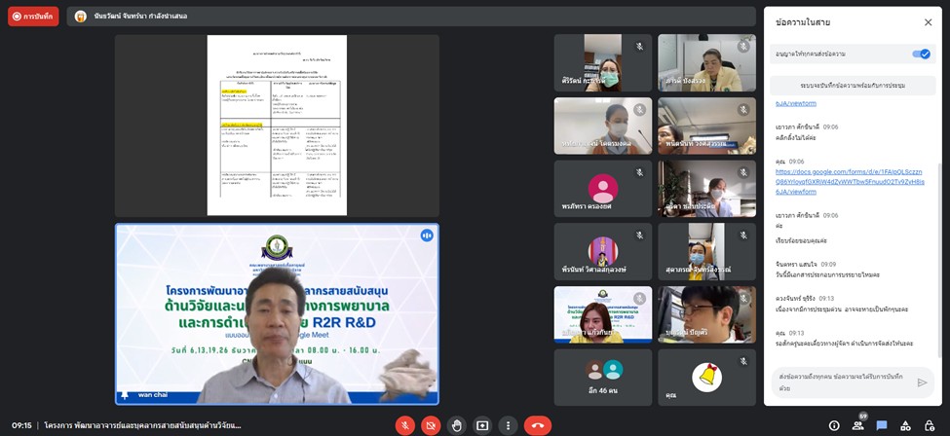
Task: Leave the call with the red hang-up button
Action: point(538,425)
